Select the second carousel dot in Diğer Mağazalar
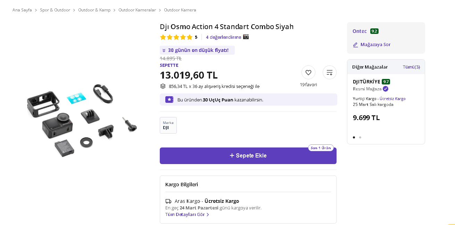 pyautogui.click(x=360, y=137)
